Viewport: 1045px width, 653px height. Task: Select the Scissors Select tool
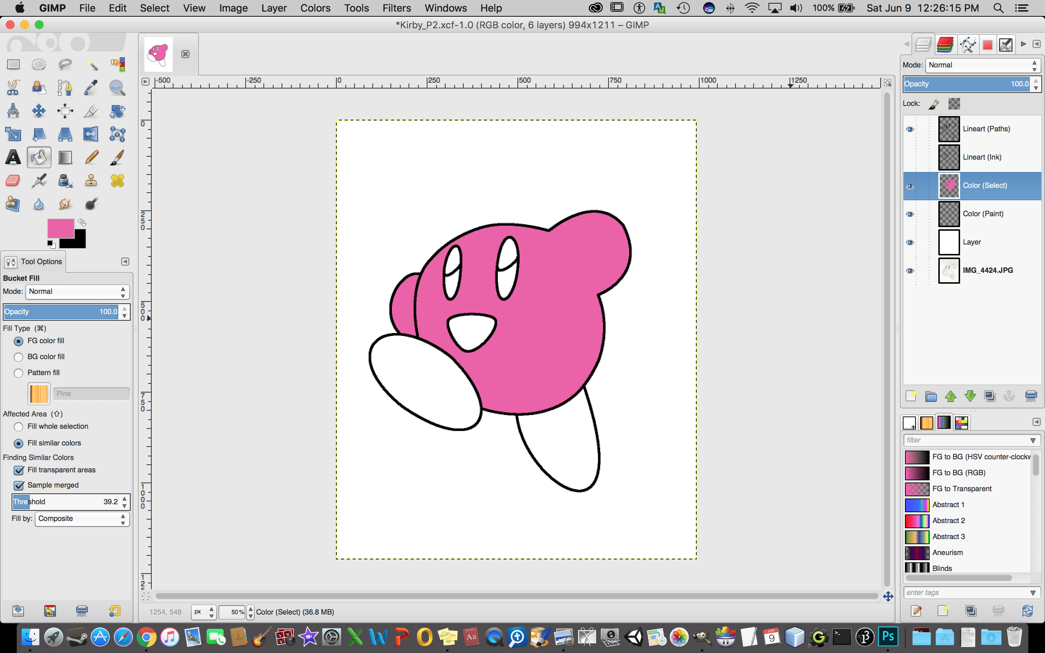13,88
